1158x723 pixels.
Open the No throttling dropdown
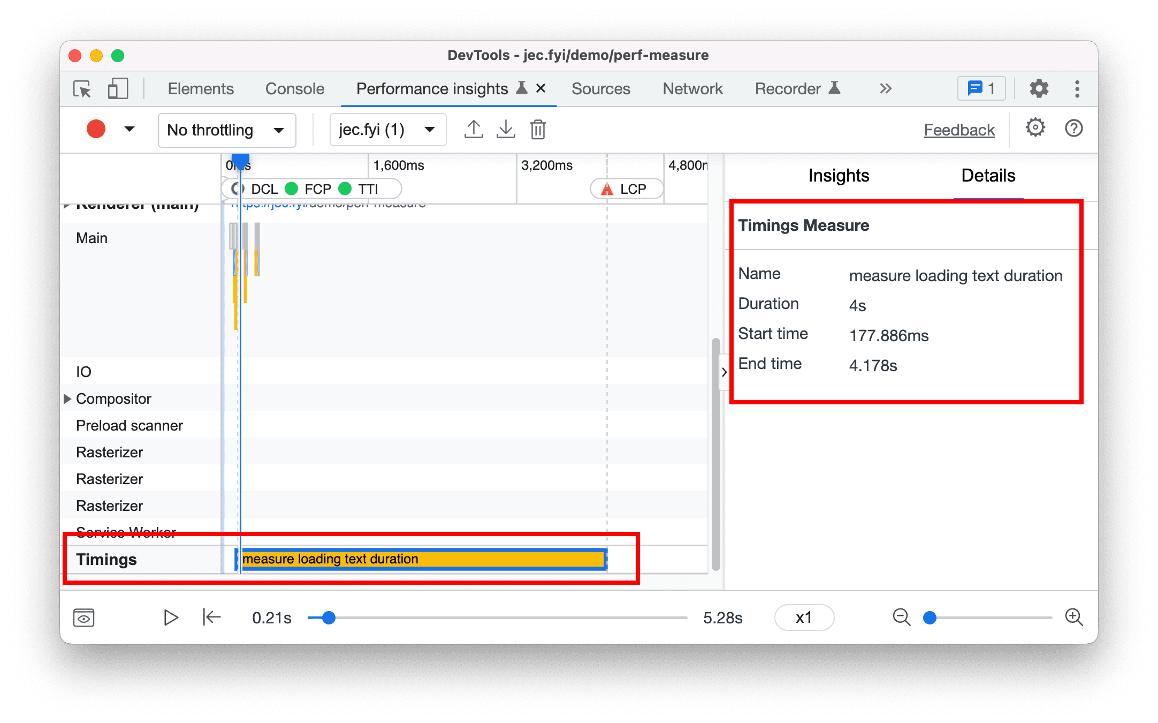pos(222,129)
